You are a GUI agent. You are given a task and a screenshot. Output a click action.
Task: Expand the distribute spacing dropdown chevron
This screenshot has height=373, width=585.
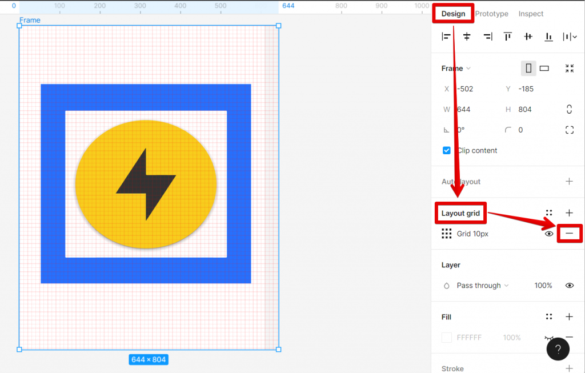click(x=574, y=36)
